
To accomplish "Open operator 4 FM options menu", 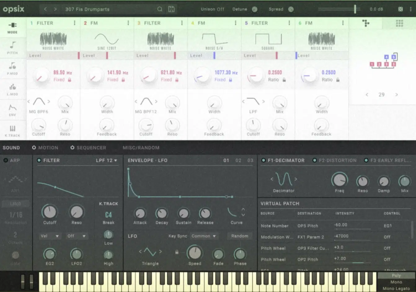I will tap(235, 23).
